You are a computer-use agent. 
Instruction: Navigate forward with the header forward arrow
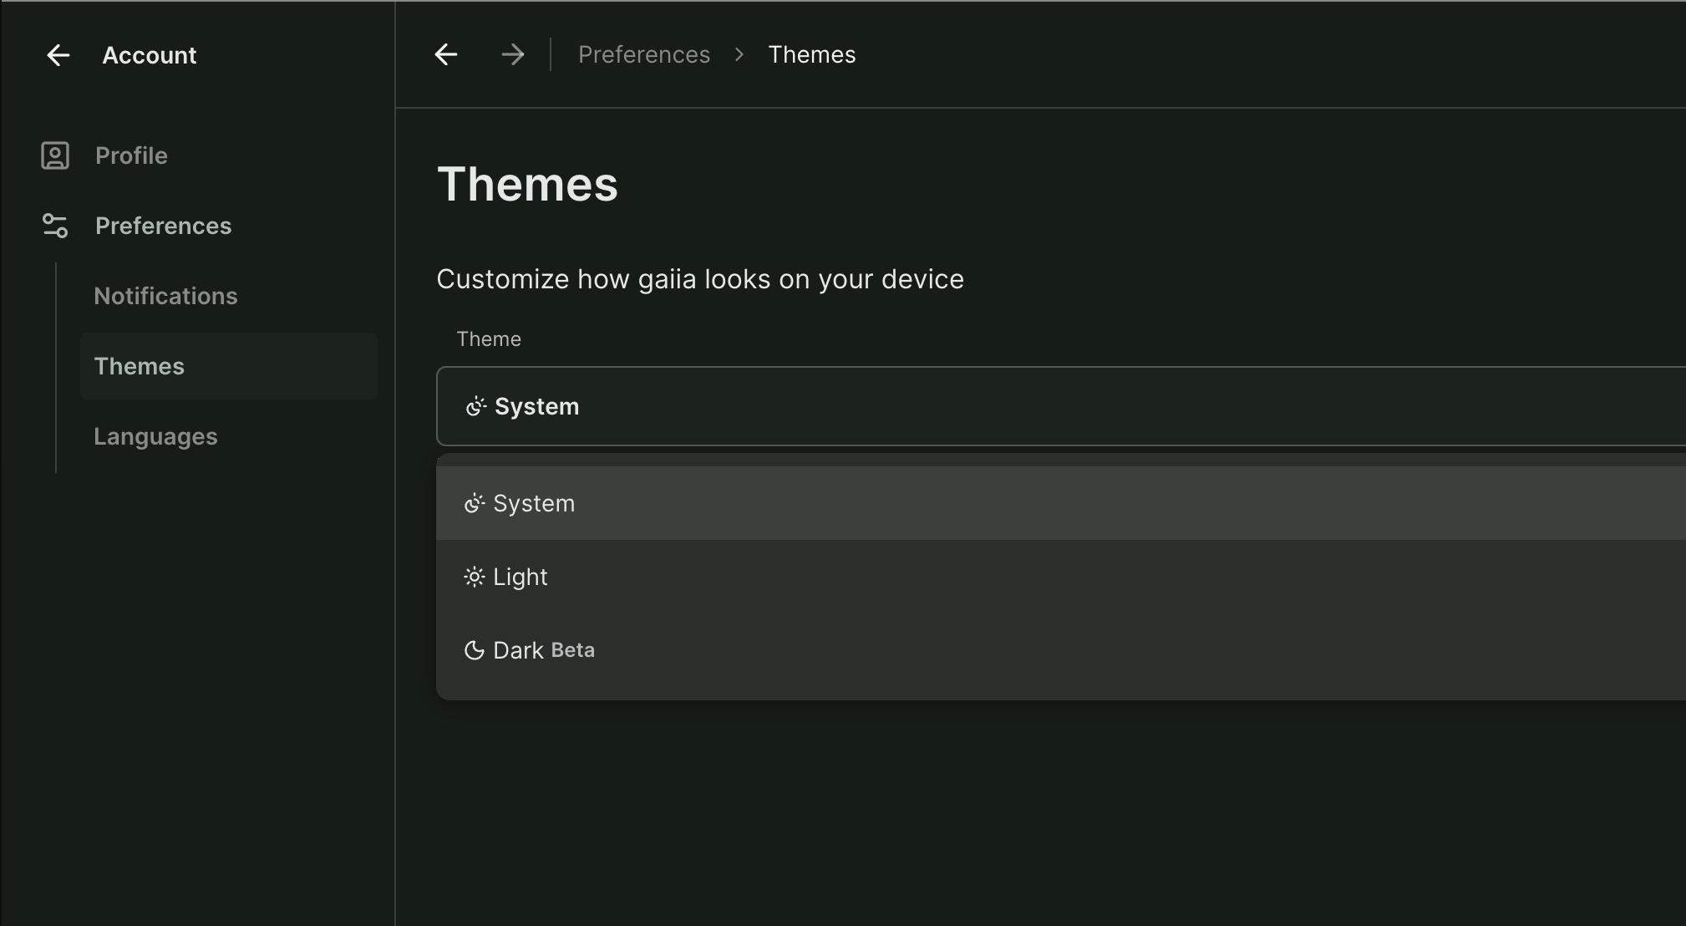[513, 54]
